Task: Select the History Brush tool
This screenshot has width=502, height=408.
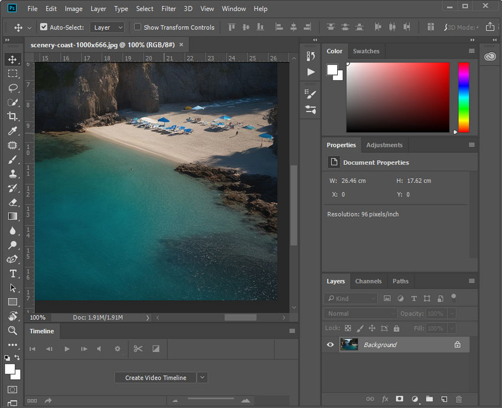Action: pyautogui.click(x=12, y=188)
